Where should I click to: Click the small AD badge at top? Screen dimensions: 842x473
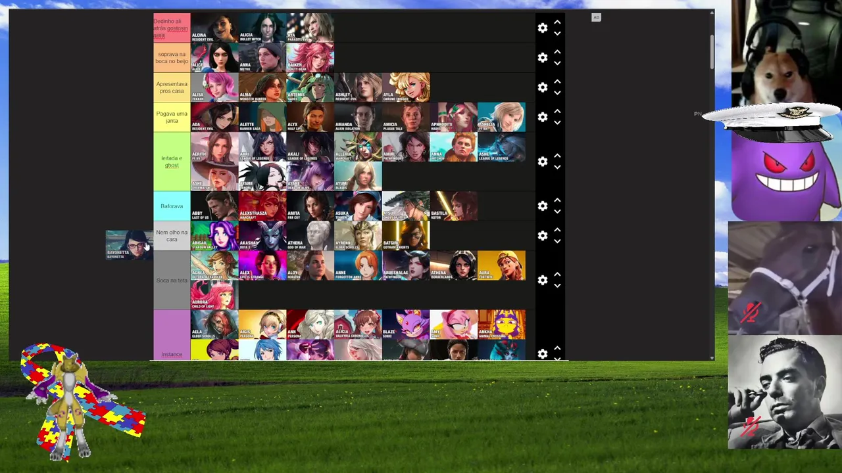(596, 18)
